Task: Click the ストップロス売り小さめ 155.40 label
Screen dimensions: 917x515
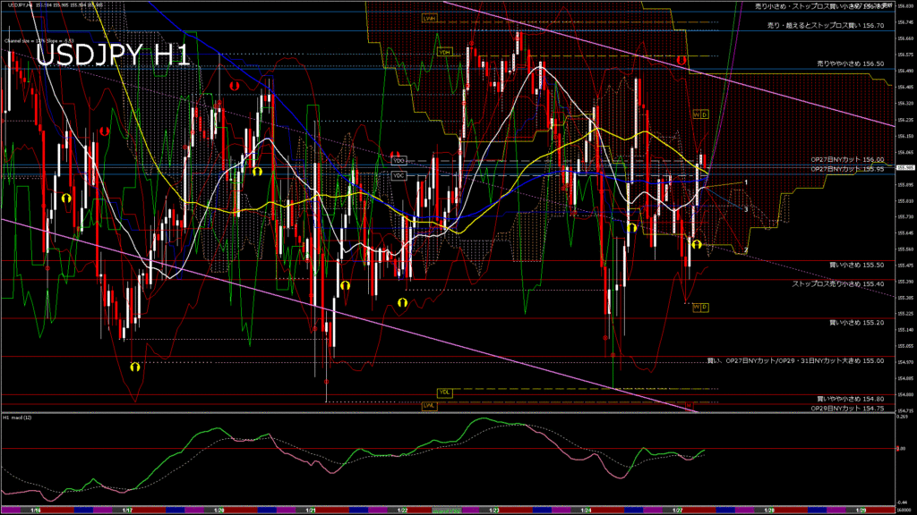Action: pyautogui.click(x=837, y=283)
